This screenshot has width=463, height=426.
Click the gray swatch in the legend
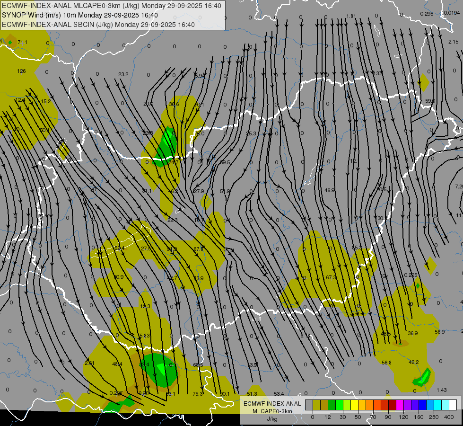(x=309, y=405)
